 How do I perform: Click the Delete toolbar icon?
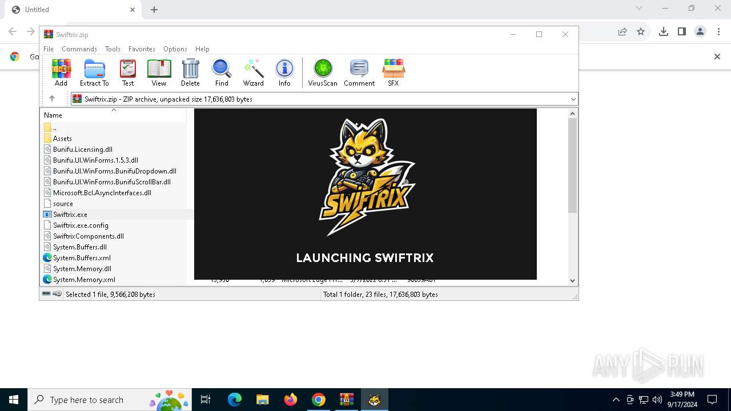[190, 72]
